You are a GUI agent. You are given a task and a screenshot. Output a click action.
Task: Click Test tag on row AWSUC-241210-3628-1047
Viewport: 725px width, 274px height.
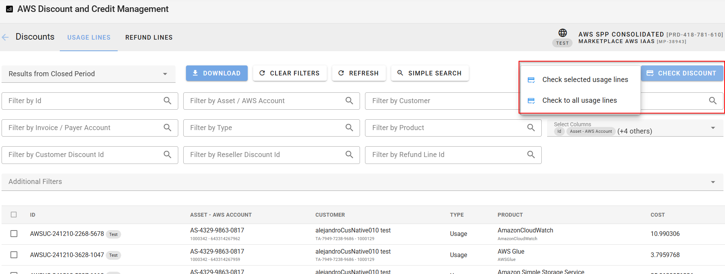[x=113, y=255]
